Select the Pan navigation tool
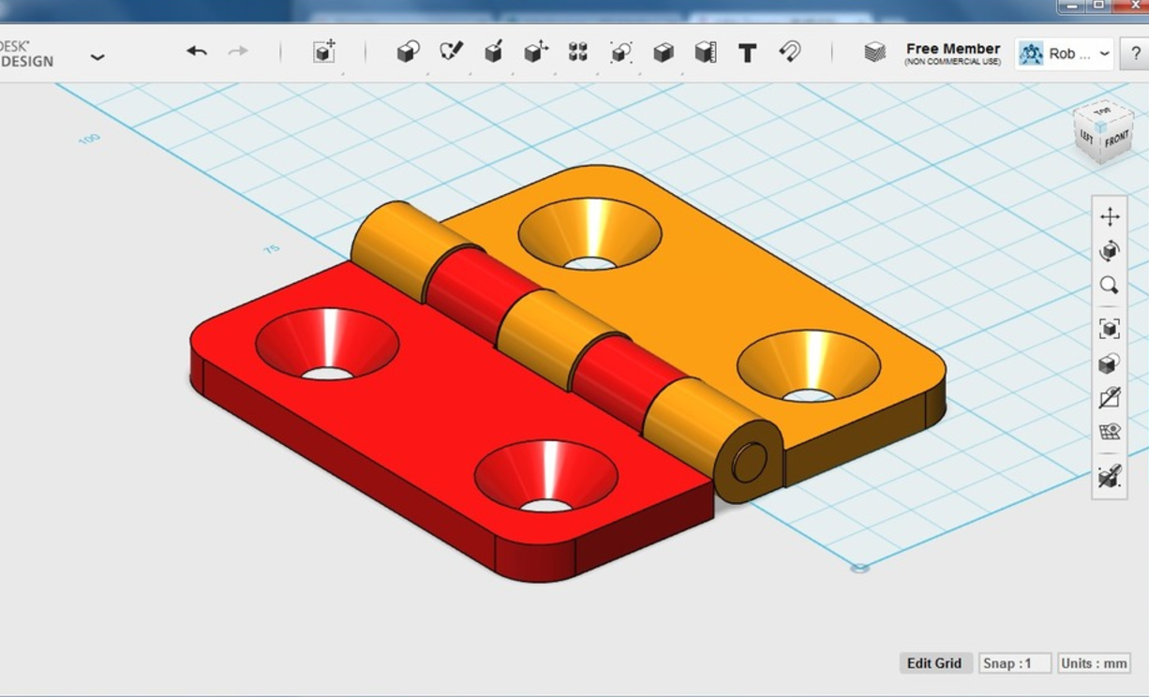The width and height of the screenshot is (1149, 697). [1110, 217]
